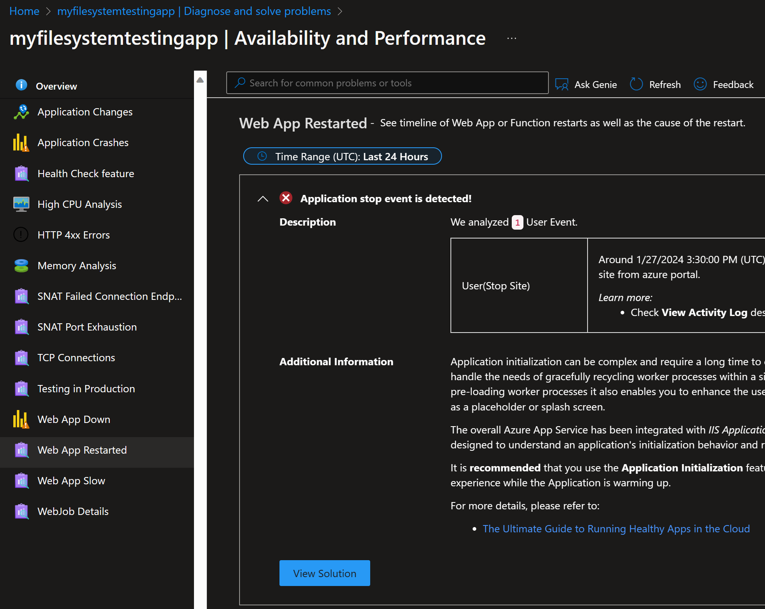
Task: Open TCP Connections detector
Action: (97, 358)
